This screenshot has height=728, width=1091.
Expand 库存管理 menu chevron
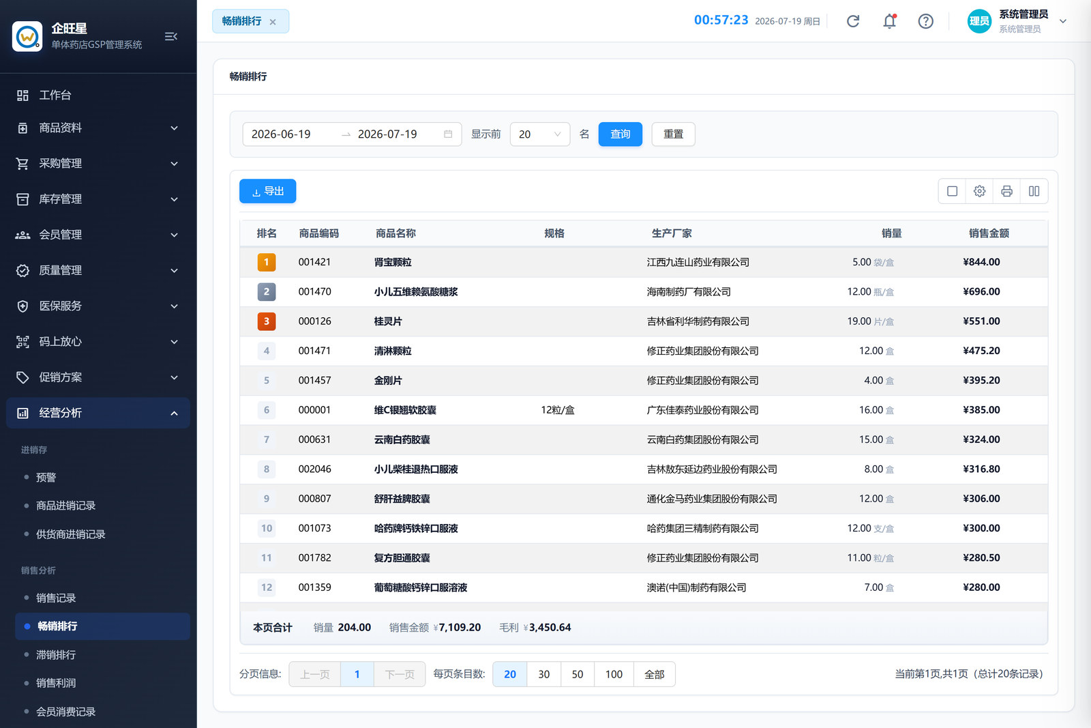(x=174, y=199)
